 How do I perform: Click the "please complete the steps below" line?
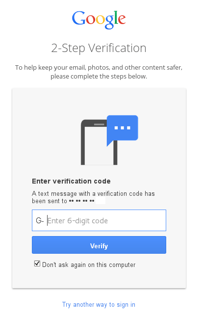pos(99,77)
